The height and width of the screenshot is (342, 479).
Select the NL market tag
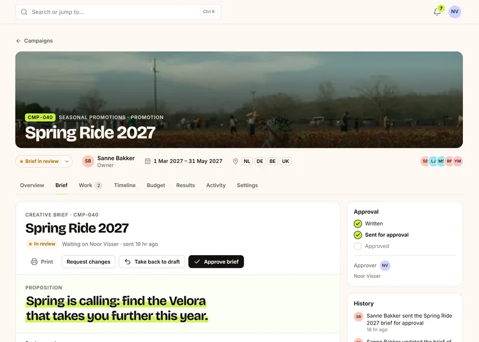(247, 161)
